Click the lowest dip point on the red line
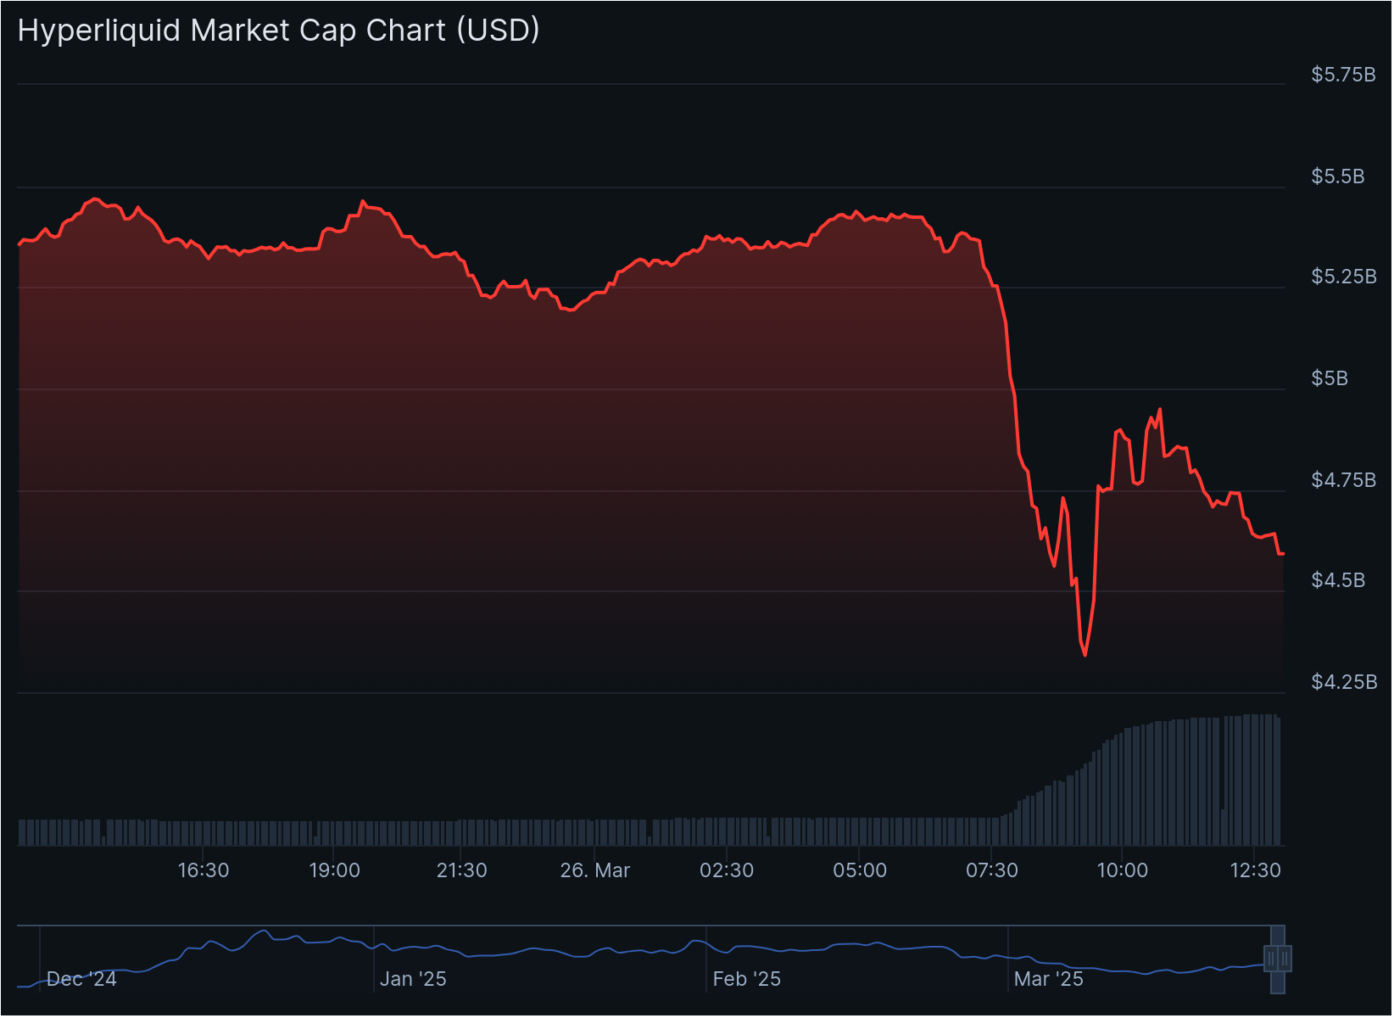This screenshot has width=1394, height=1018. coord(1085,654)
